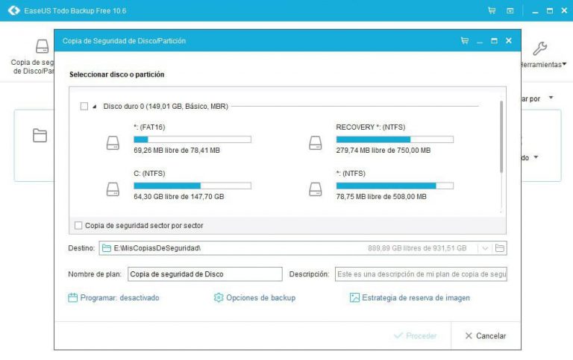Enable Copia de seguridad sector por sector

coord(78,226)
